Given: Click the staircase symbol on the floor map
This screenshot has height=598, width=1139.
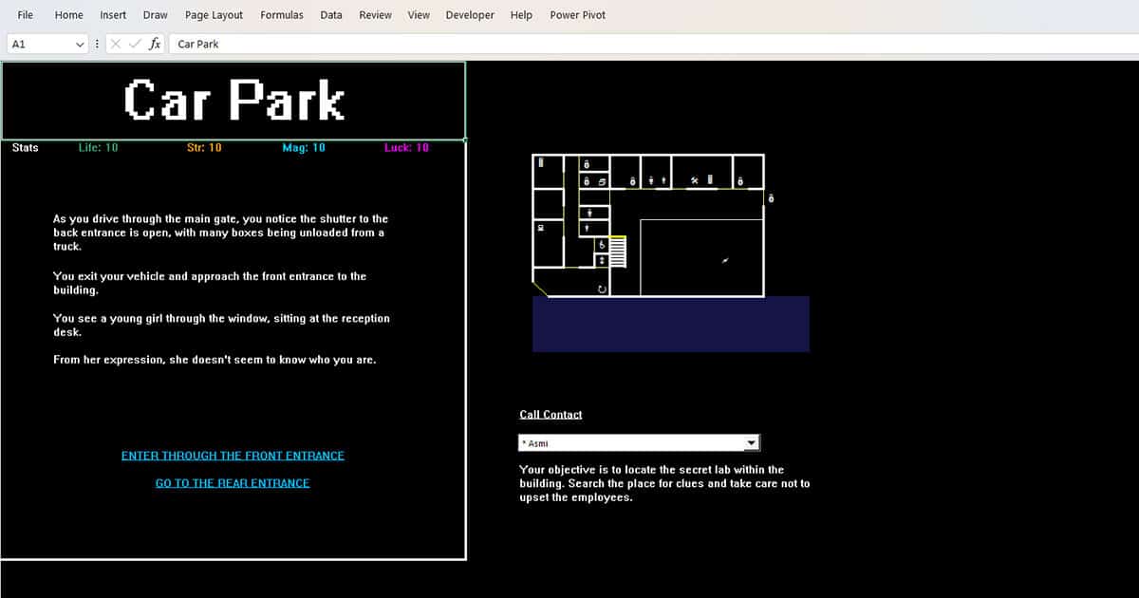Looking at the screenshot, I should coord(617,252).
